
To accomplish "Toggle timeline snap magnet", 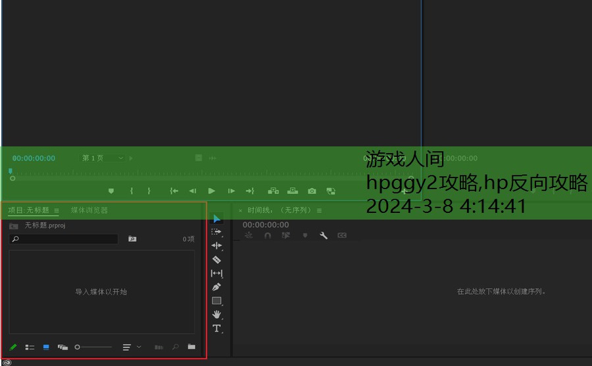I will pos(268,235).
